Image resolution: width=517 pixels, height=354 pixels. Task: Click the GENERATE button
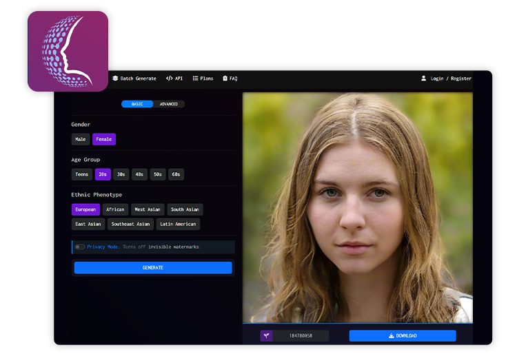point(153,268)
